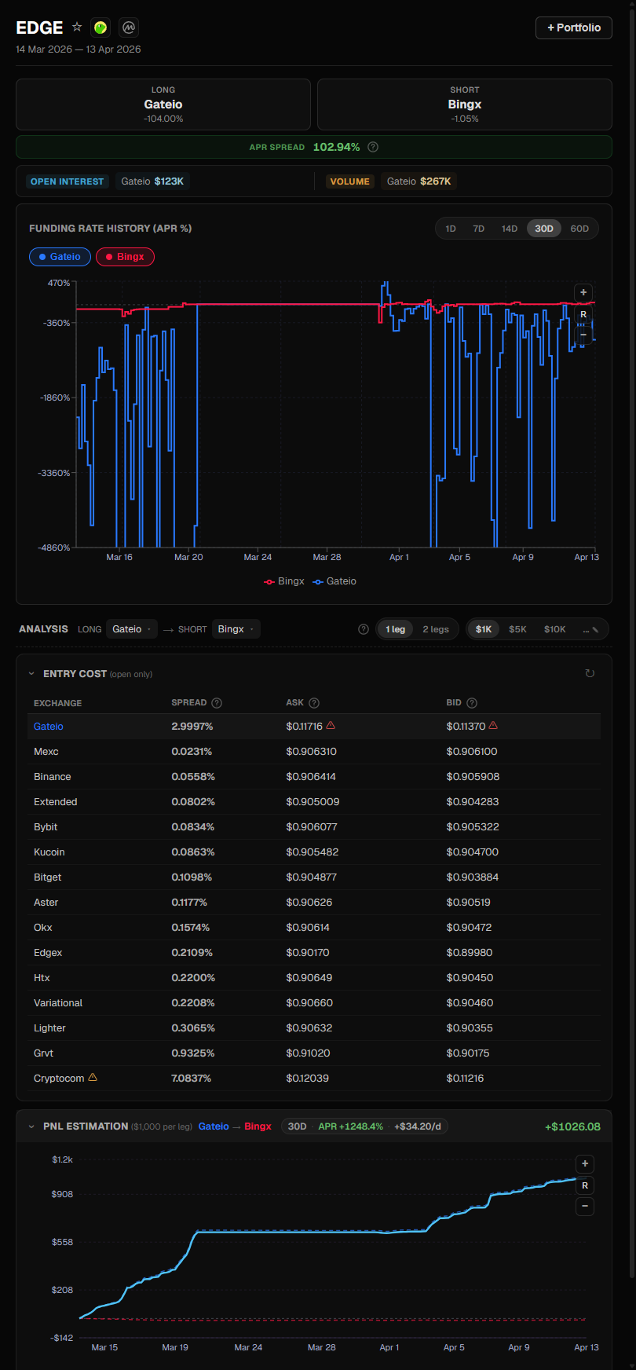The width and height of the screenshot is (636, 1370).
Task: Select the Aster table row
Action: point(314,903)
